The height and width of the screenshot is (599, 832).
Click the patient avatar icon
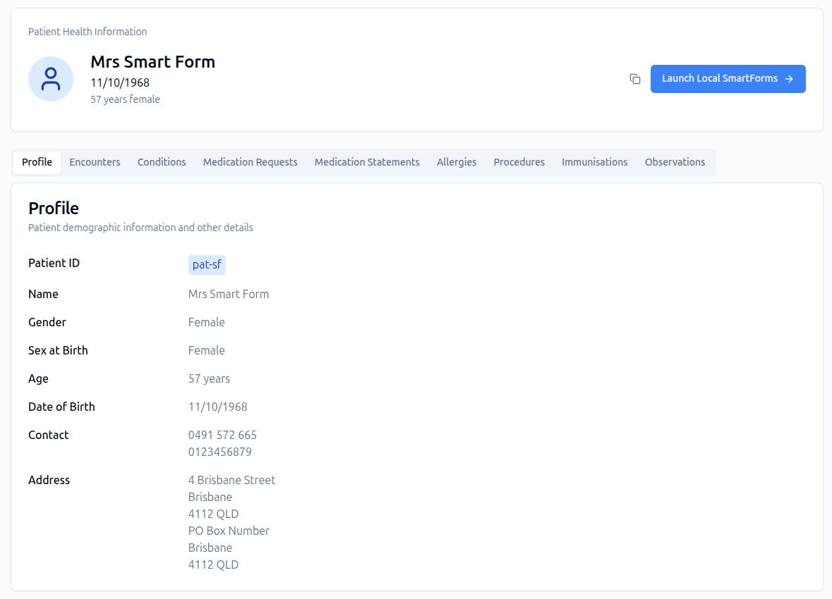(x=51, y=79)
